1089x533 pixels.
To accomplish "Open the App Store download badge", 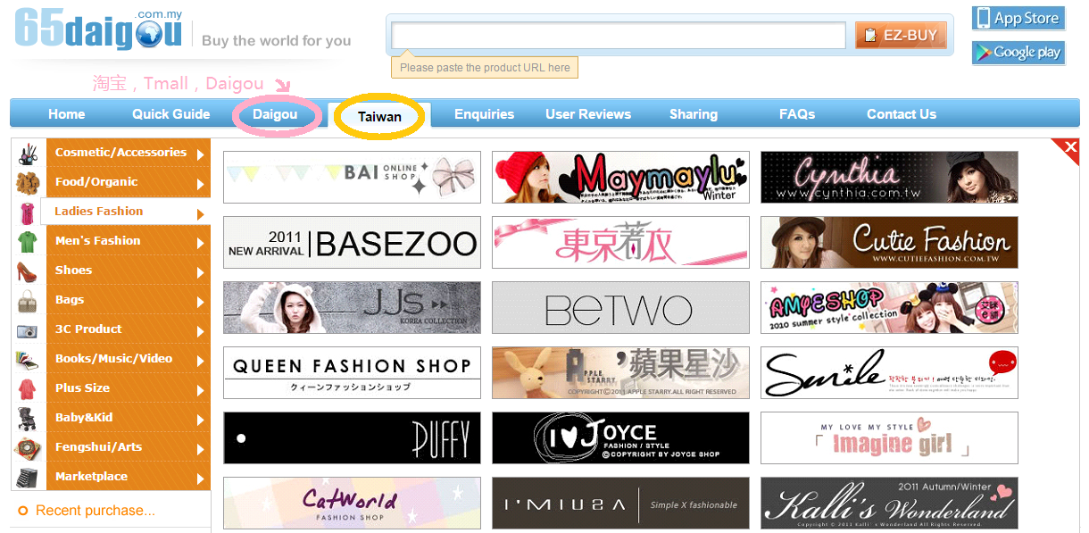I will 1018,19.
